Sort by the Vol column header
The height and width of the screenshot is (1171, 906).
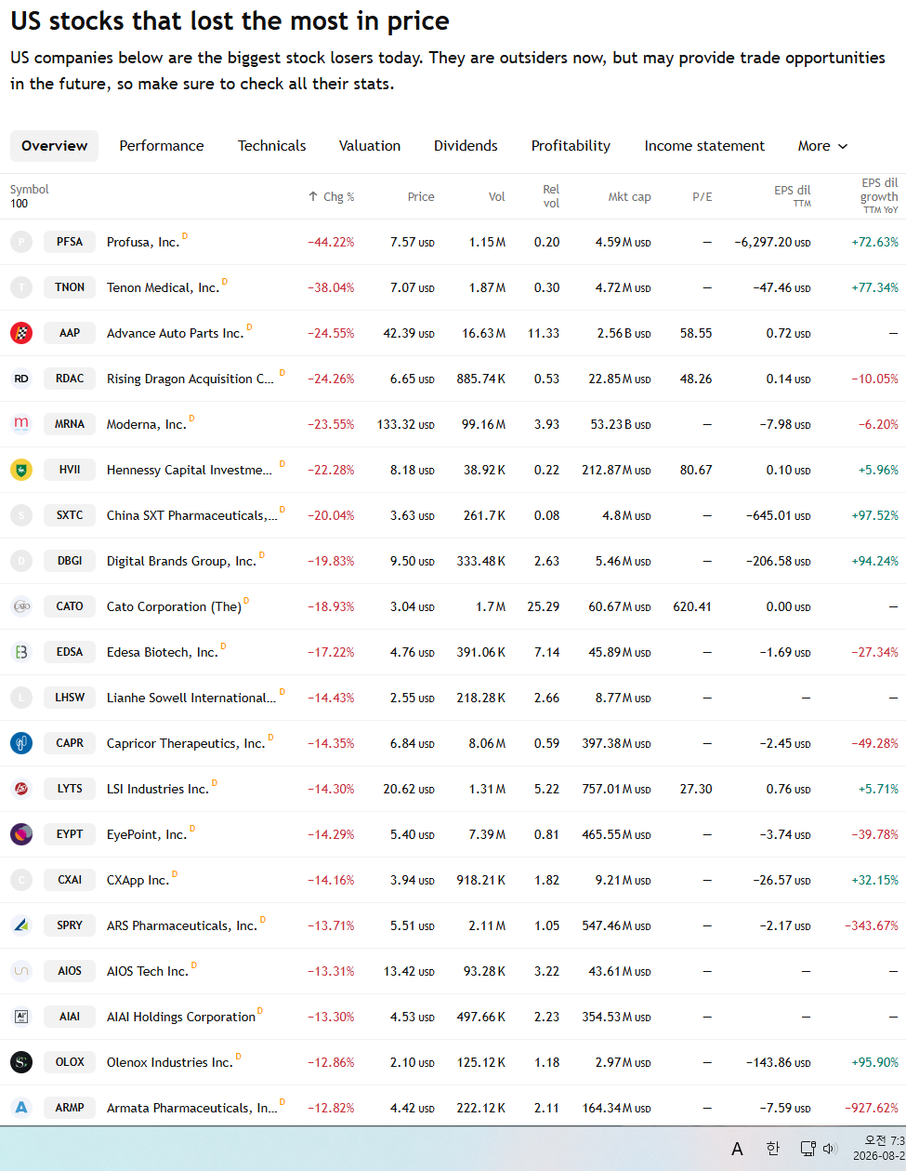497,197
